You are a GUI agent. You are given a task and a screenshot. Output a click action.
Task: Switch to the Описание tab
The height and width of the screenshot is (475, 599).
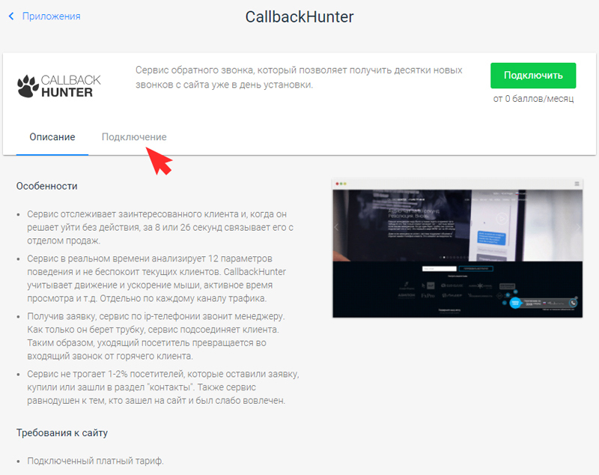(x=52, y=137)
